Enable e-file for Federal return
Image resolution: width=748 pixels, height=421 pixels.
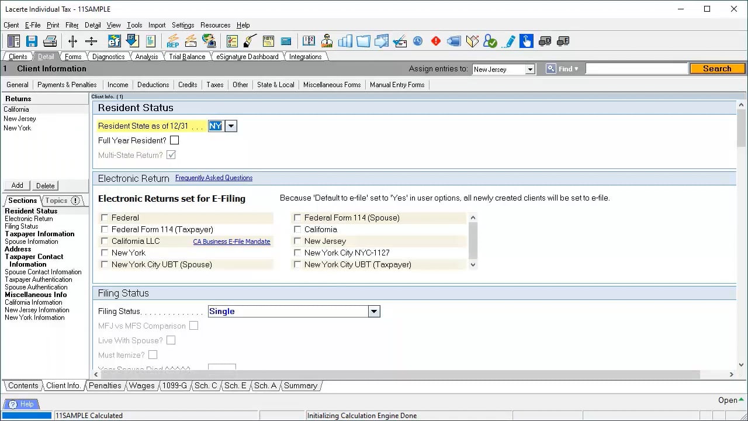pyautogui.click(x=105, y=218)
